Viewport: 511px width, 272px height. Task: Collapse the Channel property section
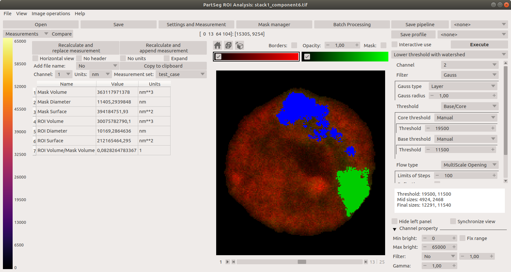coord(394,229)
